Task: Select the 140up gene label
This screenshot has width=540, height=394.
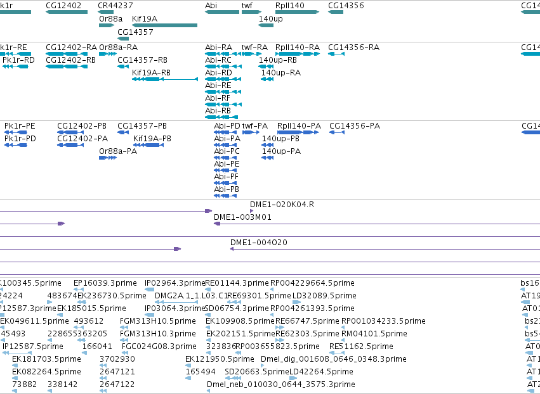Action: 271,19
